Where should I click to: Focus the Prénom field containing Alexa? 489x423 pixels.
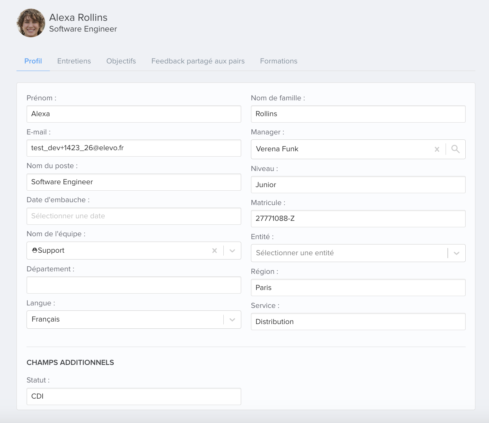coord(134,114)
